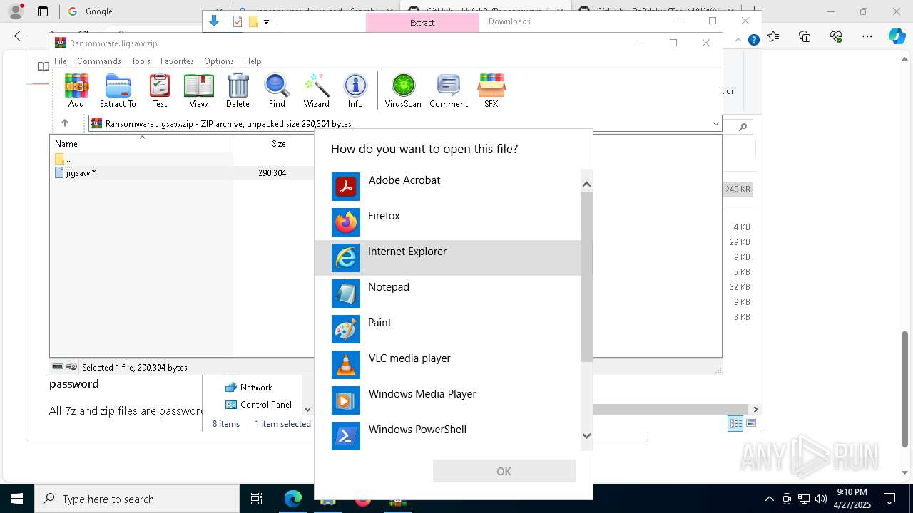The width and height of the screenshot is (913, 513).
Task: Open the View tool in WinRAR
Action: (198, 90)
